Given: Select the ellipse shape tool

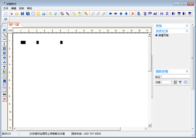Looking at the screenshot, I should (4, 58).
